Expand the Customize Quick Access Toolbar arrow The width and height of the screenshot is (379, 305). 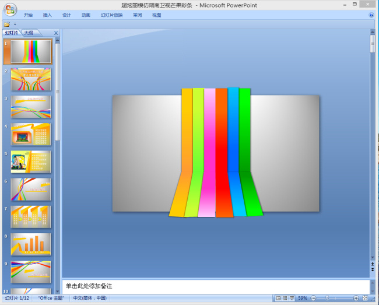point(15,24)
